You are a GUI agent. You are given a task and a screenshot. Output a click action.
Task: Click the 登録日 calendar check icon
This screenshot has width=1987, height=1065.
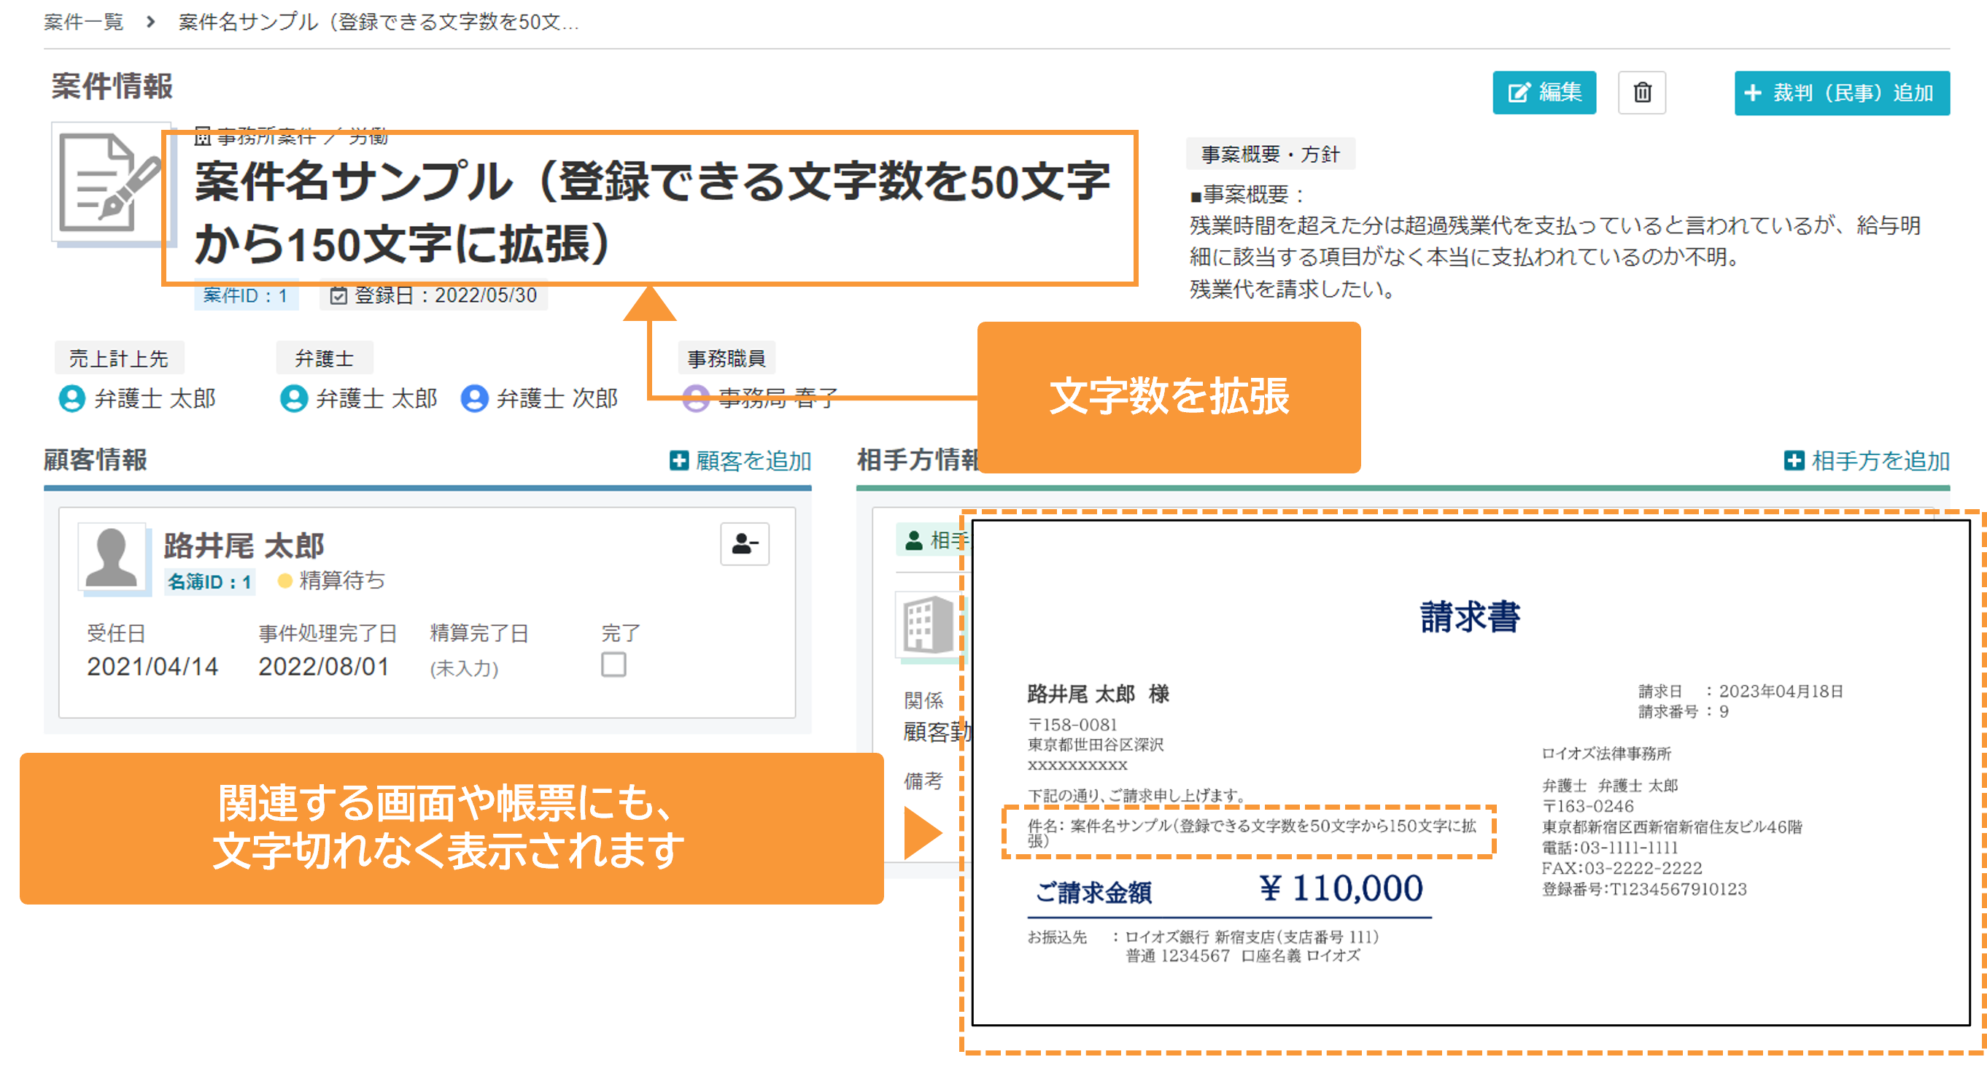coord(338,295)
